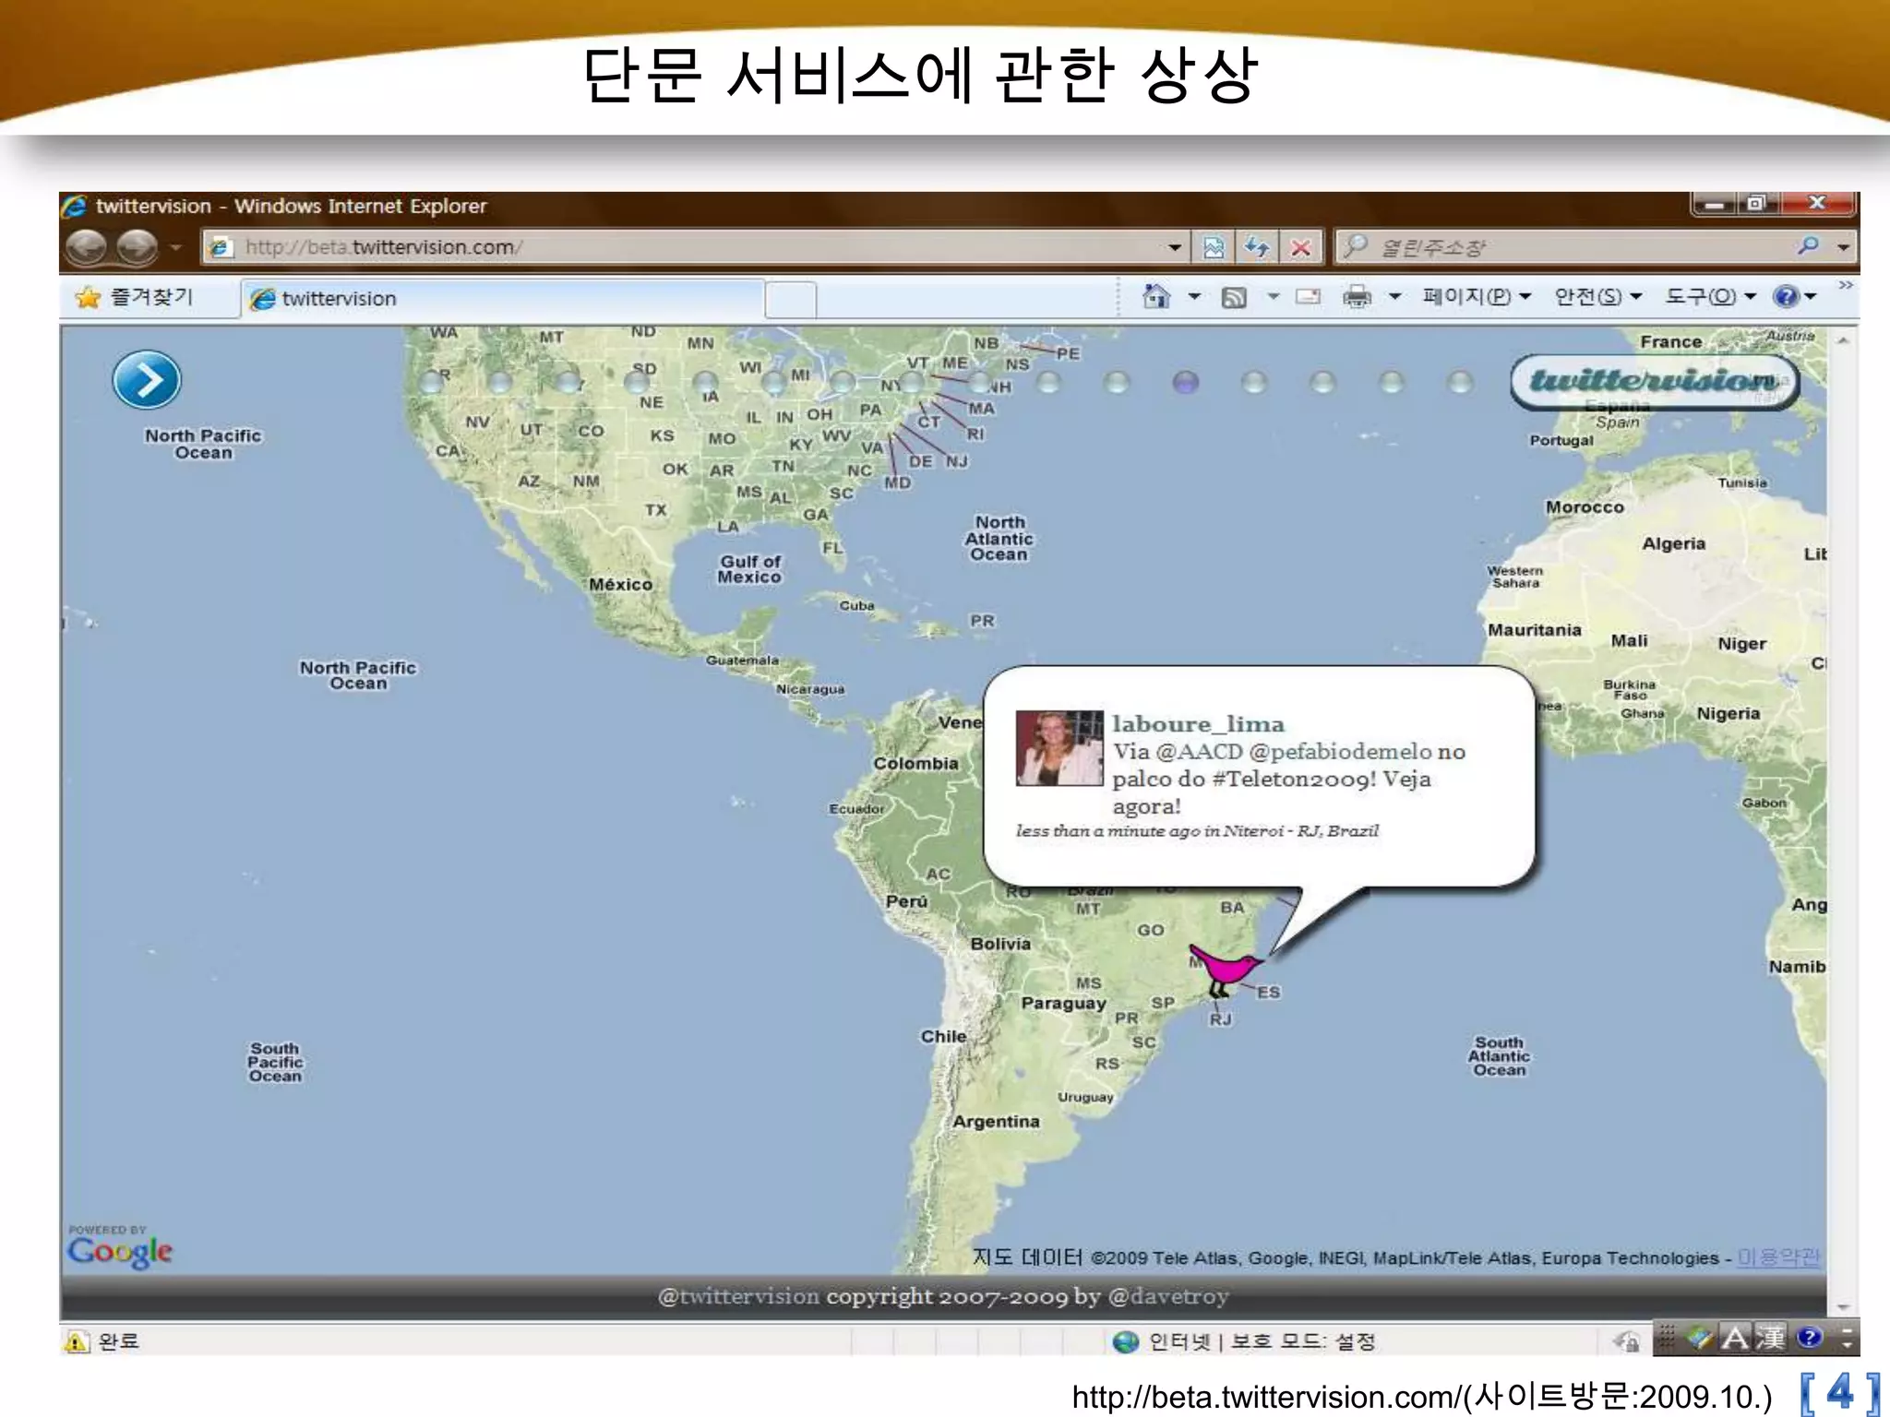1890x1417 pixels.
Task: Click the twittervision logo
Action: click(x=1654, y=380)
